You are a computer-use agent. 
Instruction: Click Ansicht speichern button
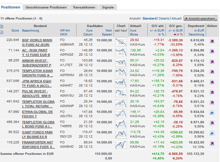[x=200, y=19]
